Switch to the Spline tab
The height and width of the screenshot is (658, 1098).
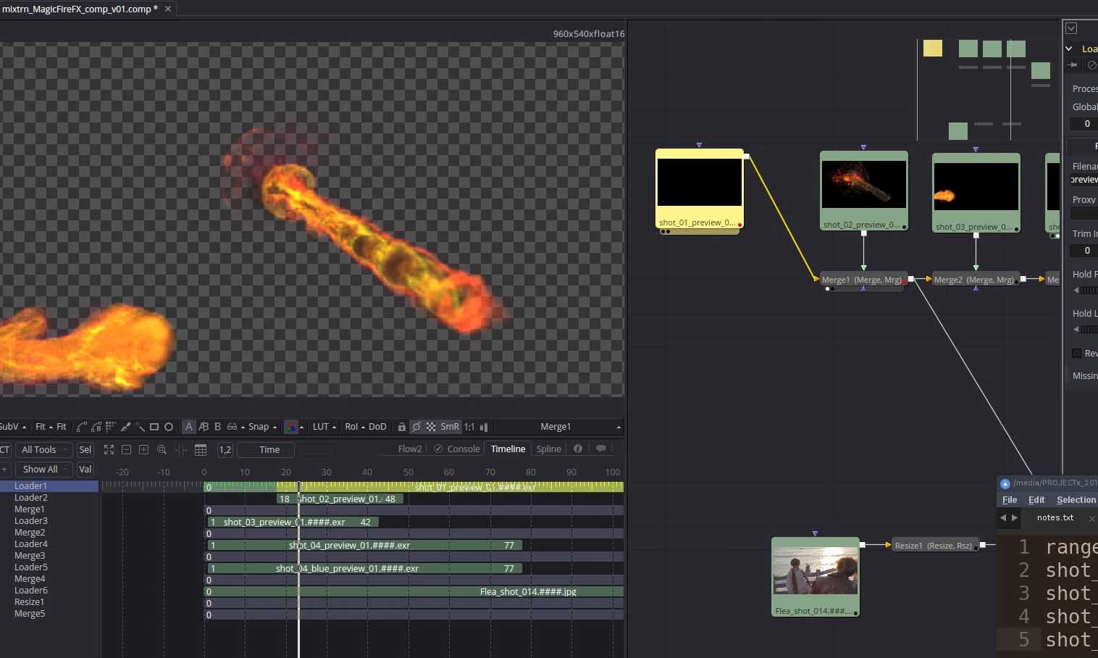548,449
